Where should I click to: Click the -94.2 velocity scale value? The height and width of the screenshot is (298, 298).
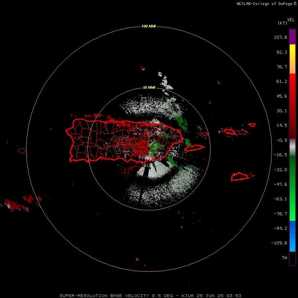280,228
